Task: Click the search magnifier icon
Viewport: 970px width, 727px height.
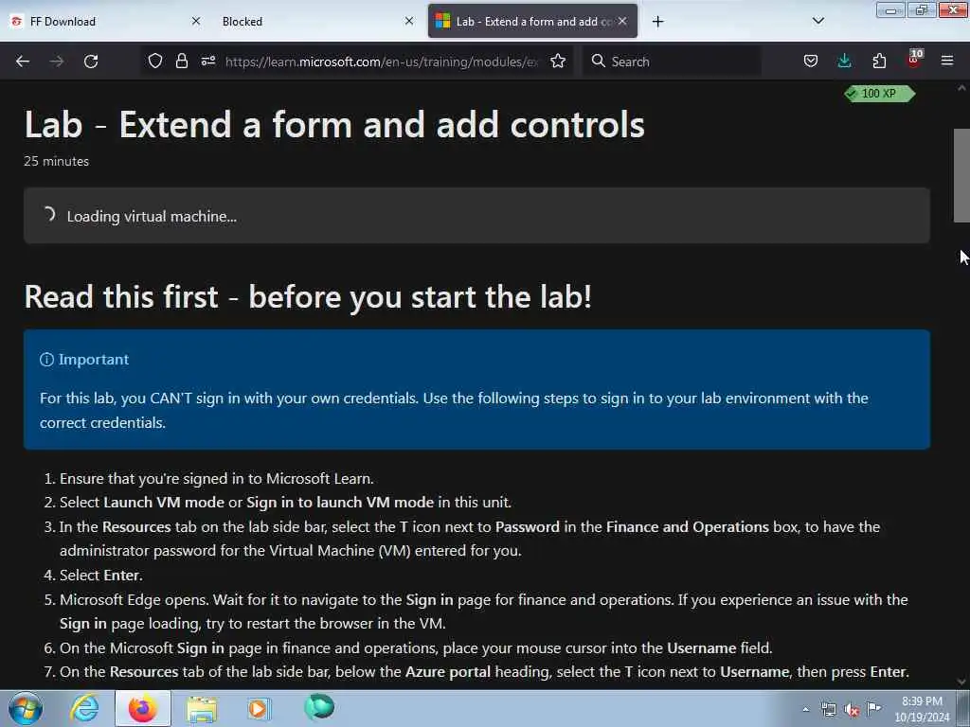Action: pos(599,61)
